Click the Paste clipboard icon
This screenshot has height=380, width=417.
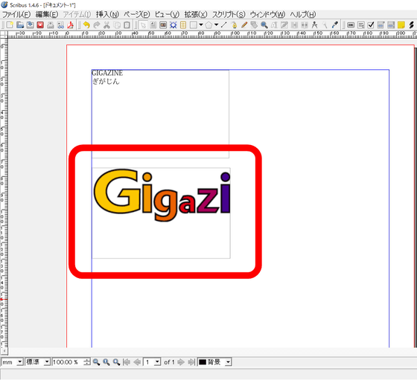pyautogui.click(x=127, y=25)
